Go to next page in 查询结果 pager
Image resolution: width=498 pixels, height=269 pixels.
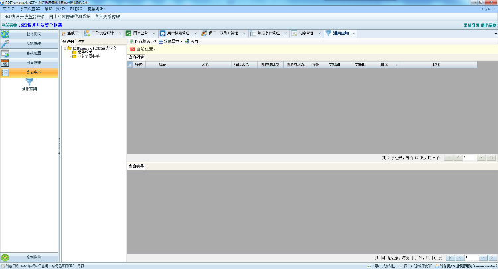point(483,258)
